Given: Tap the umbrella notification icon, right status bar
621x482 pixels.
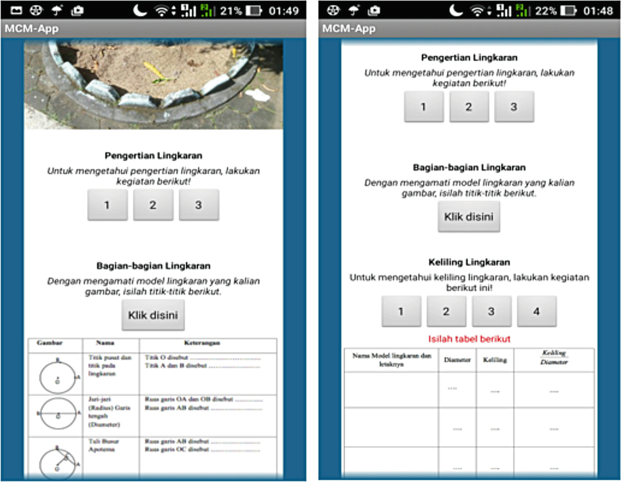Looking at the screenshot, I should point(354,10).
